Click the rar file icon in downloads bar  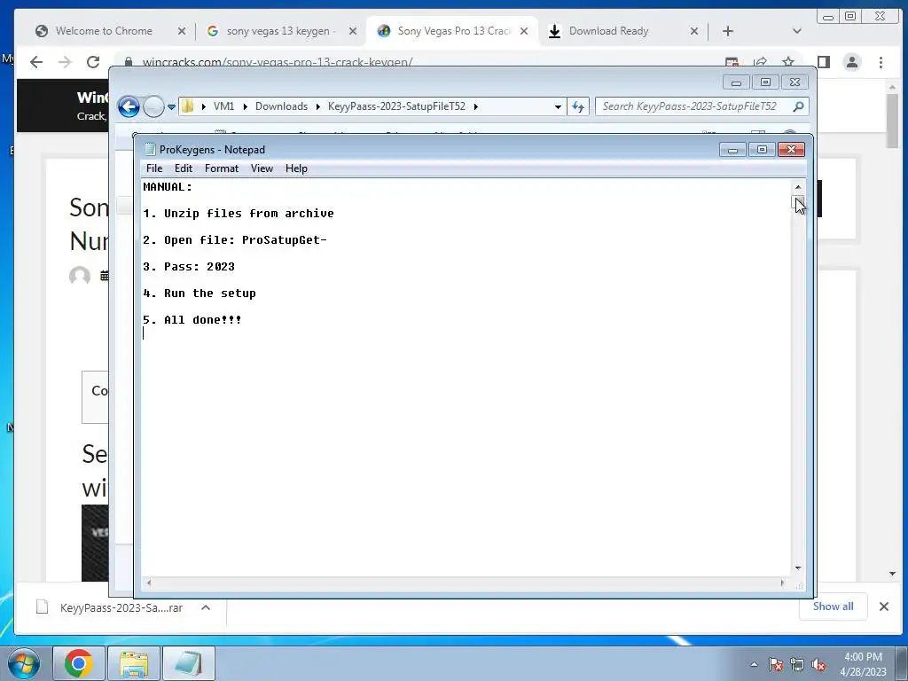pyautogui.click(x=42, y=607)
